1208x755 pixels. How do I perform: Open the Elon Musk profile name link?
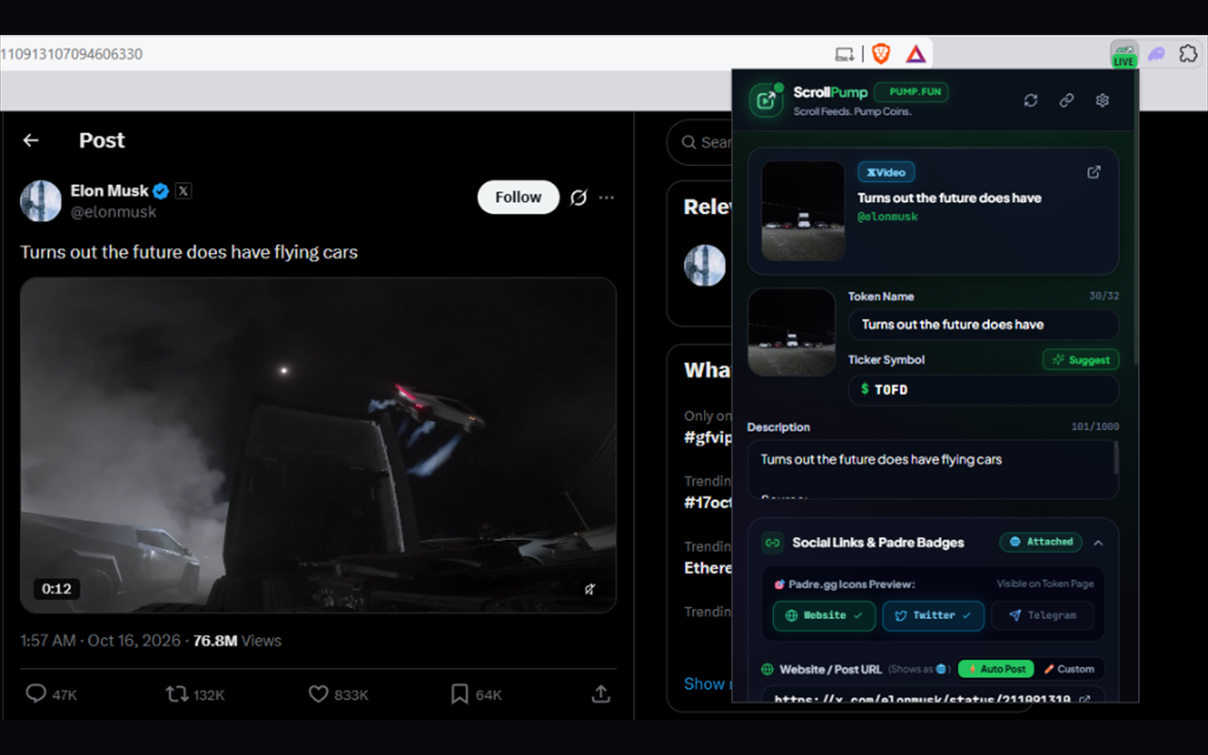(109, 191)
